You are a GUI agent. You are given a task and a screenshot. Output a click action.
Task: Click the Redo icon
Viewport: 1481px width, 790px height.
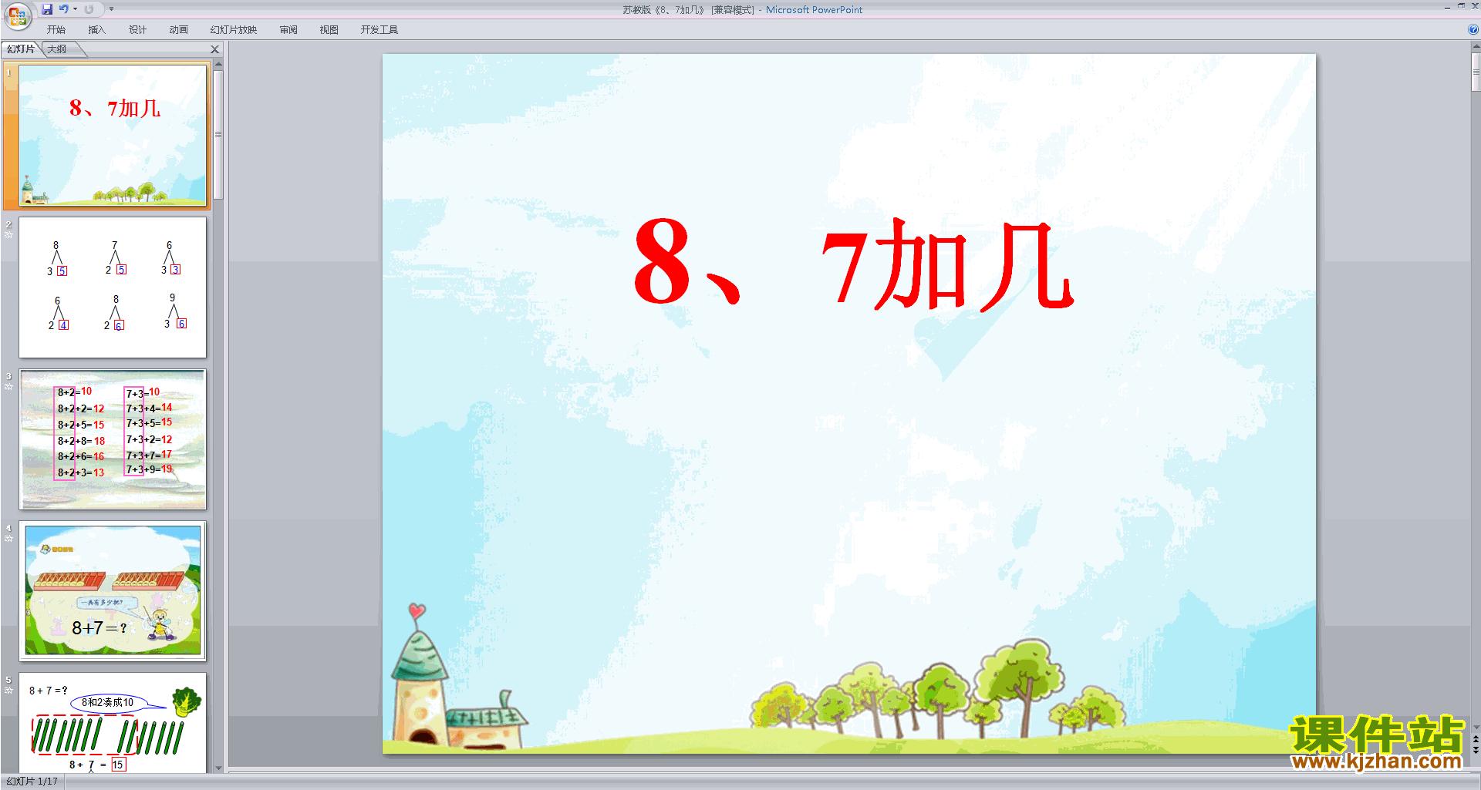click(89, 9)
